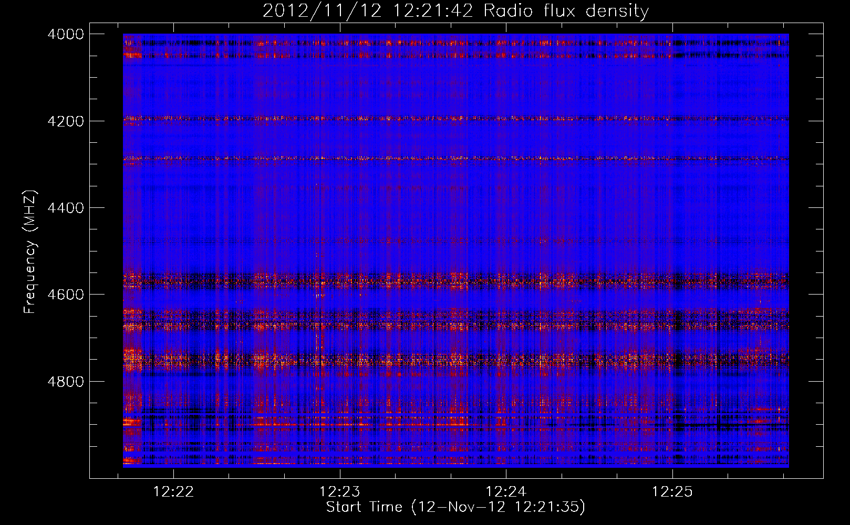Click the 4400 frequency tick label
The height and width of the screenshot is (525, 850).
(66, 208)
